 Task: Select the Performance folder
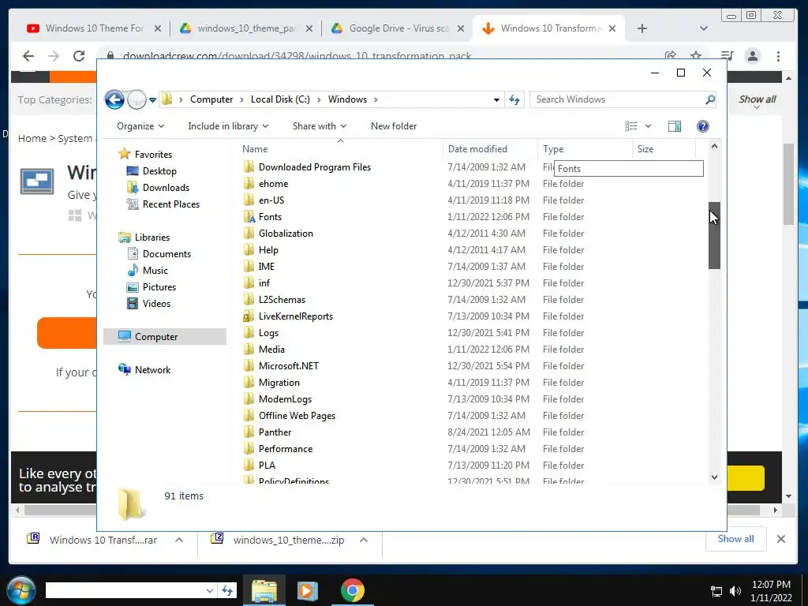(x=286, y=449)
